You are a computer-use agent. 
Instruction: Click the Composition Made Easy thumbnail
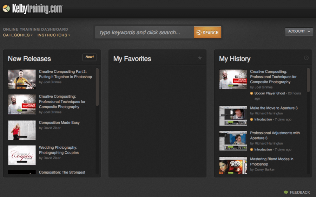22,130
